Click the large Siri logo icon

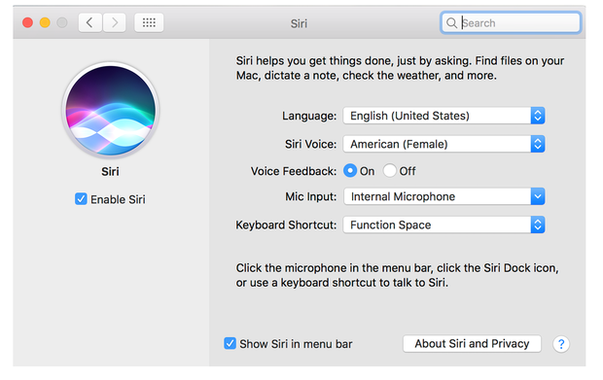pos(110,110)
